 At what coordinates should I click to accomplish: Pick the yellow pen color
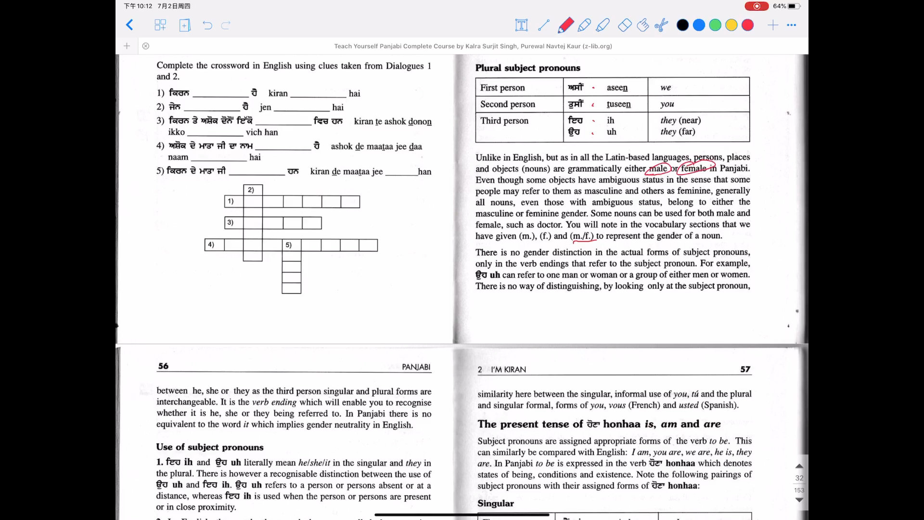point(731,25)
